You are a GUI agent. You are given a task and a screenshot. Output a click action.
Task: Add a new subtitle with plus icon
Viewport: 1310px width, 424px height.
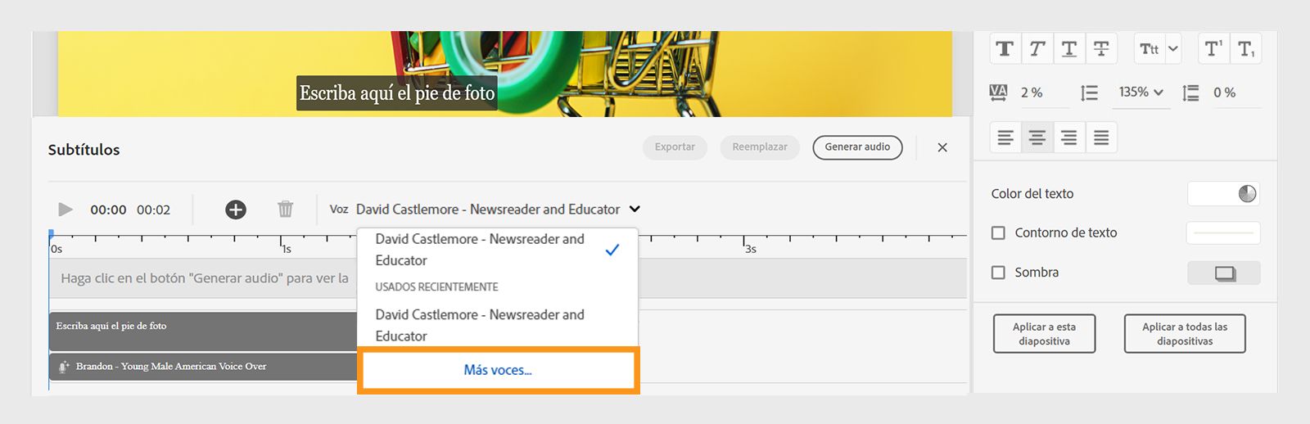click(236, 210)
